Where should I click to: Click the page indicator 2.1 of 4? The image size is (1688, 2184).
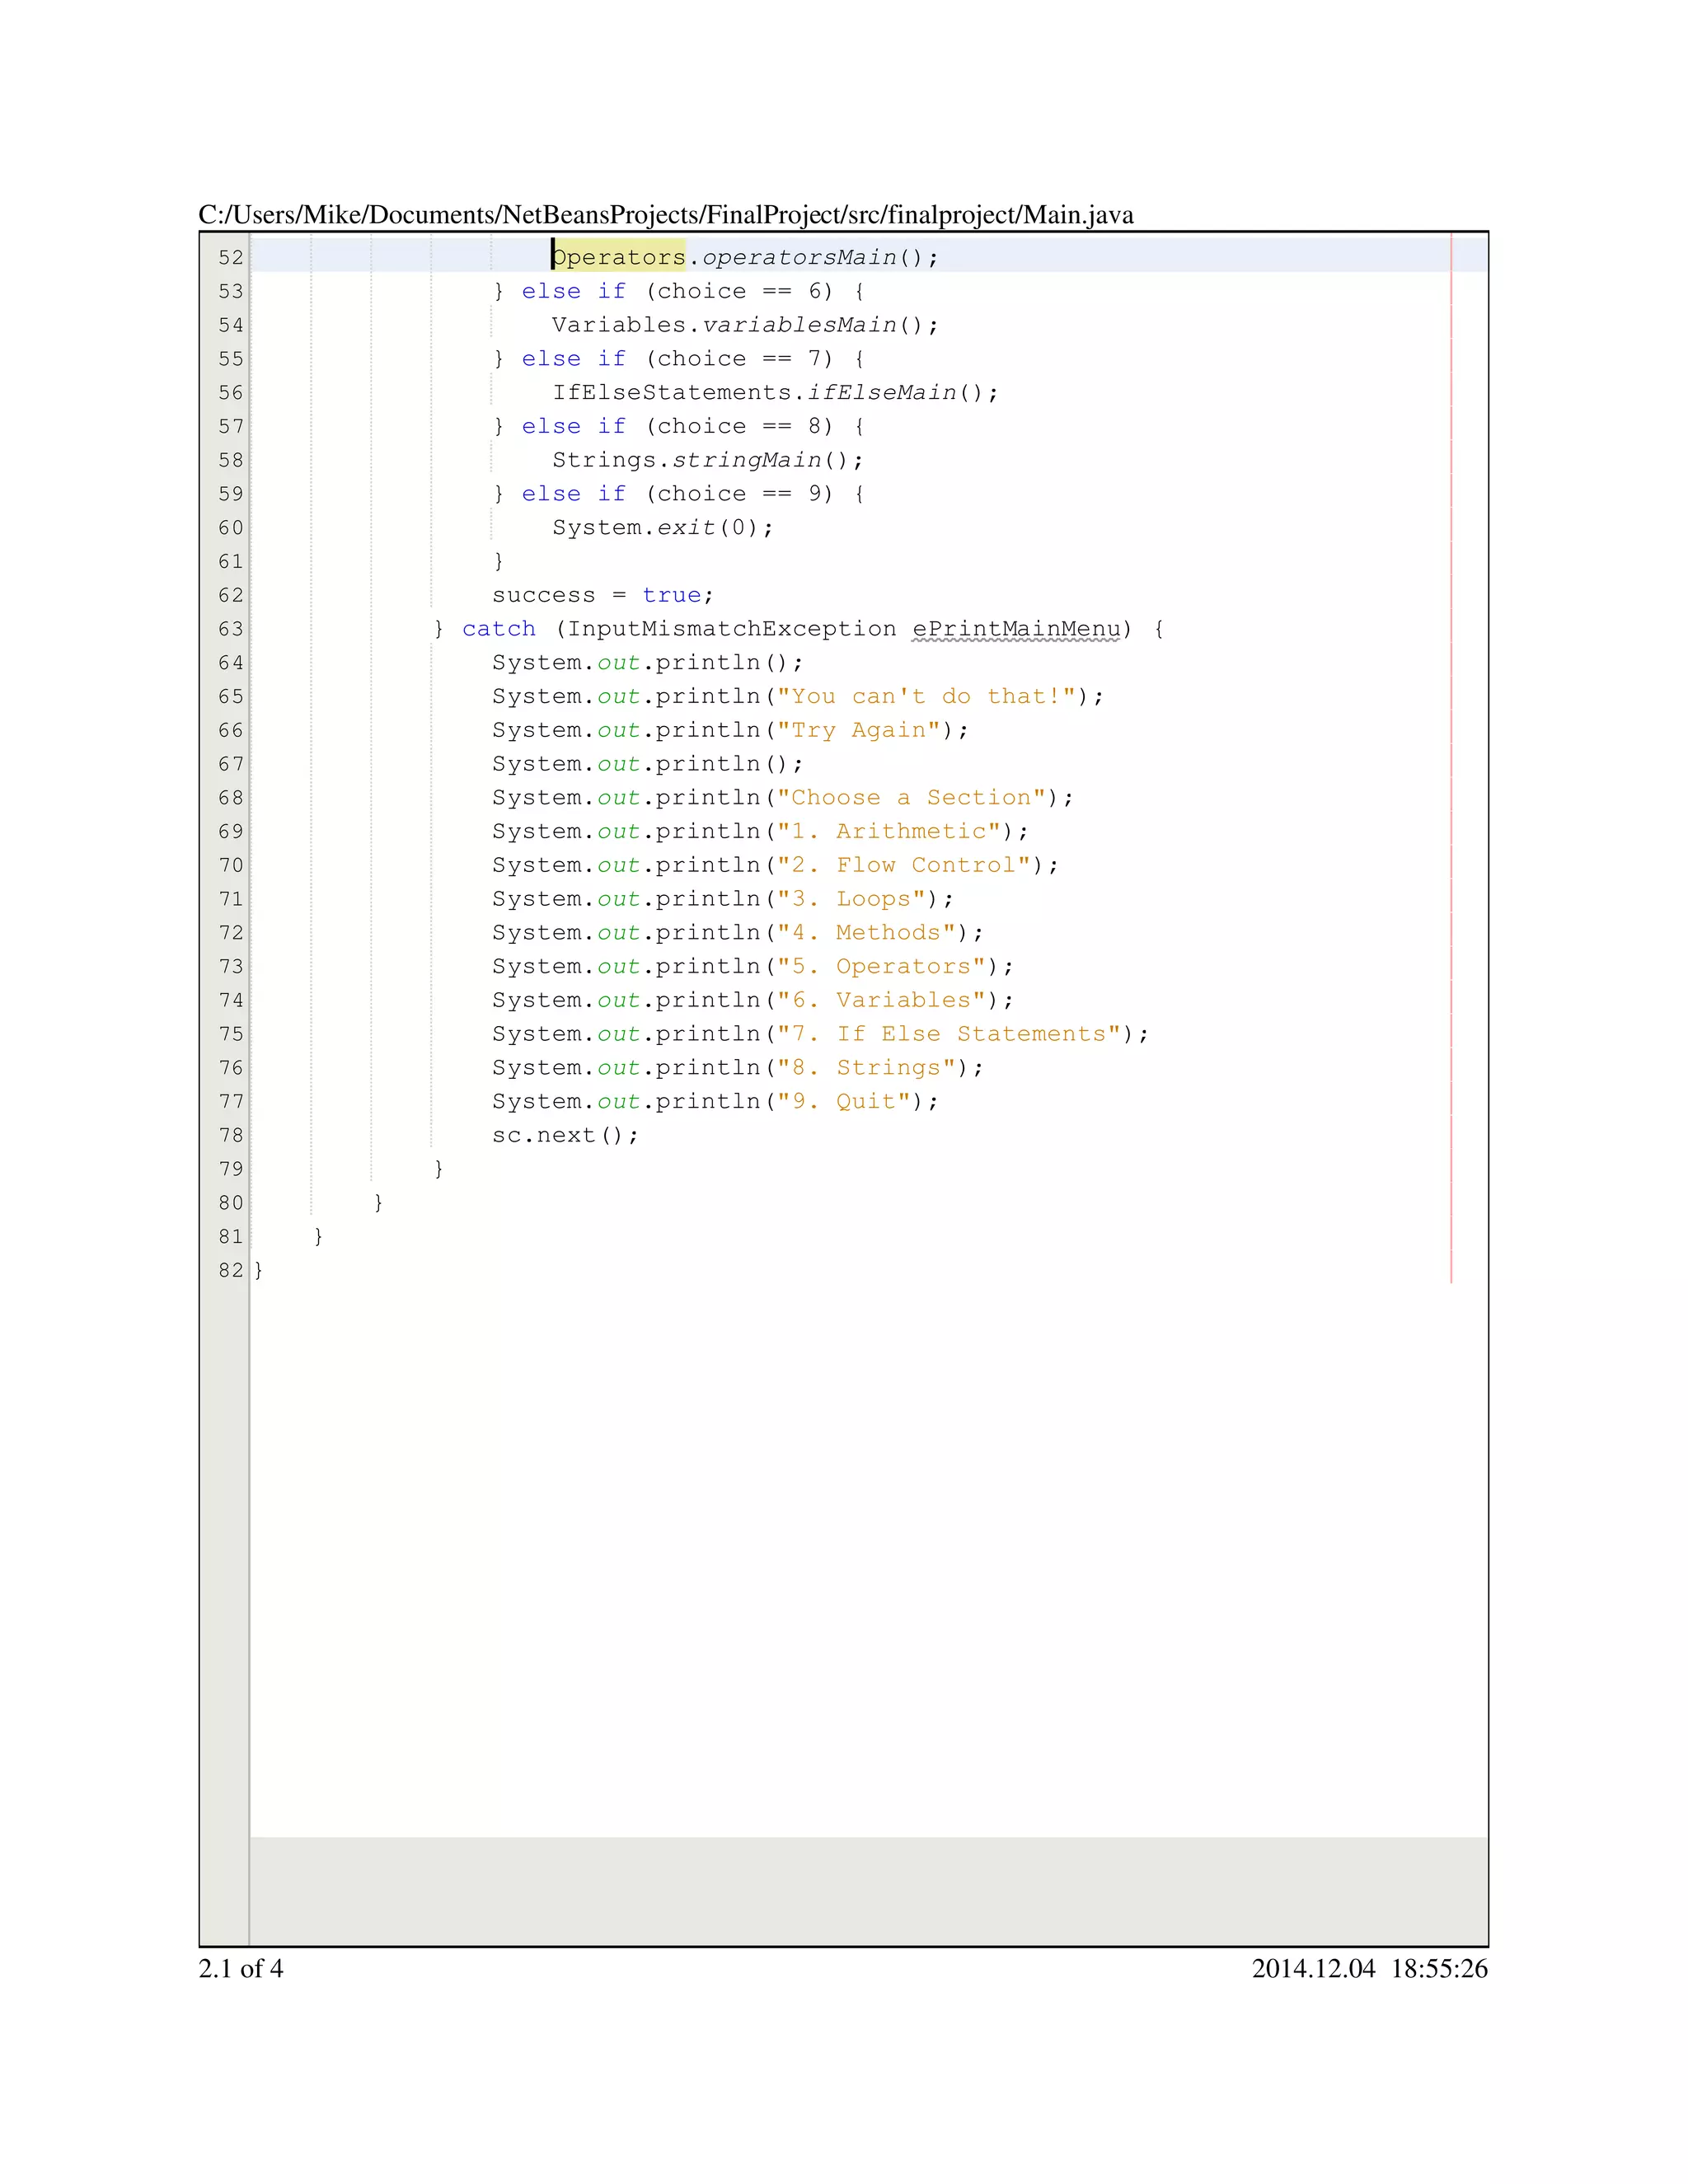[241, 1969]
